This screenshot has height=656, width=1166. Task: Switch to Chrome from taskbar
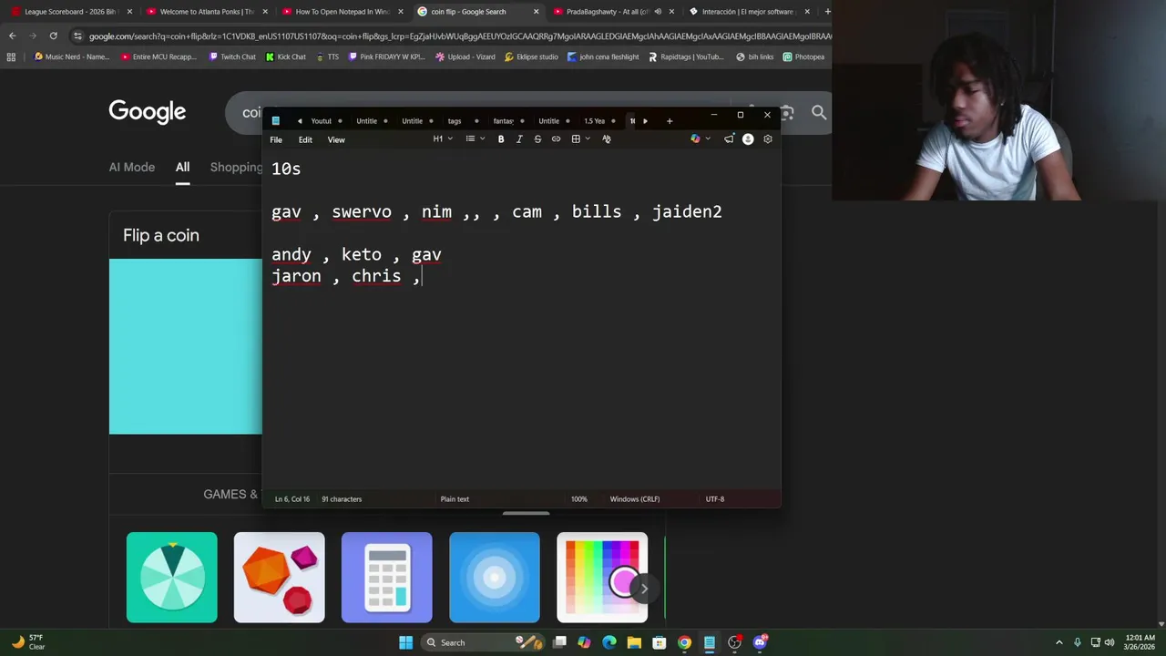pyautogui.click(x=684, y=642)
